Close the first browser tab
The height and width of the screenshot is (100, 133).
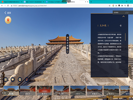[22, 2]
